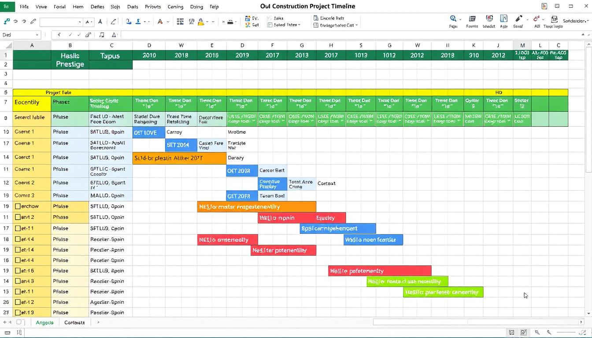Open the Ded name box dropdown

coord(37,35)
